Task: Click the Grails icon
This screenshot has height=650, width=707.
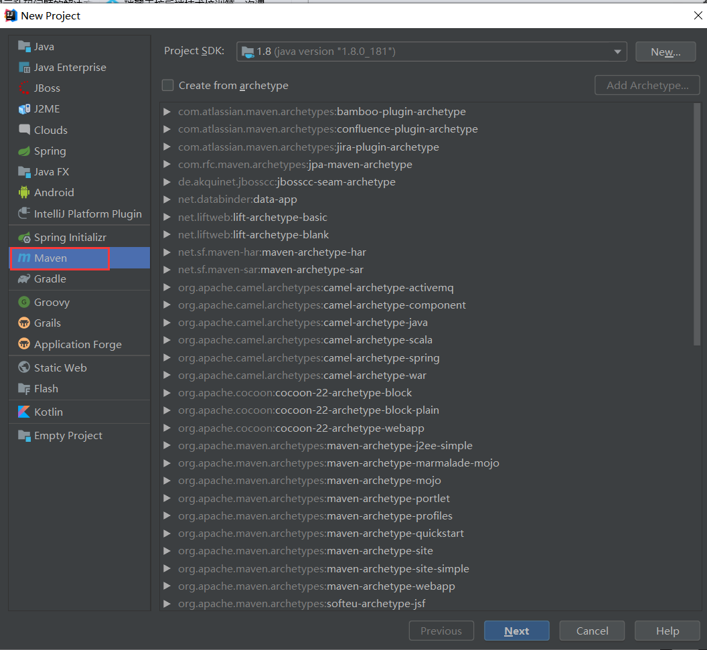Action: pos(24,323)
